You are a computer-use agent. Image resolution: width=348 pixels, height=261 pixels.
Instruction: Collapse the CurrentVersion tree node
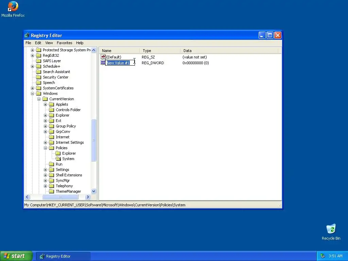point(39,99)
